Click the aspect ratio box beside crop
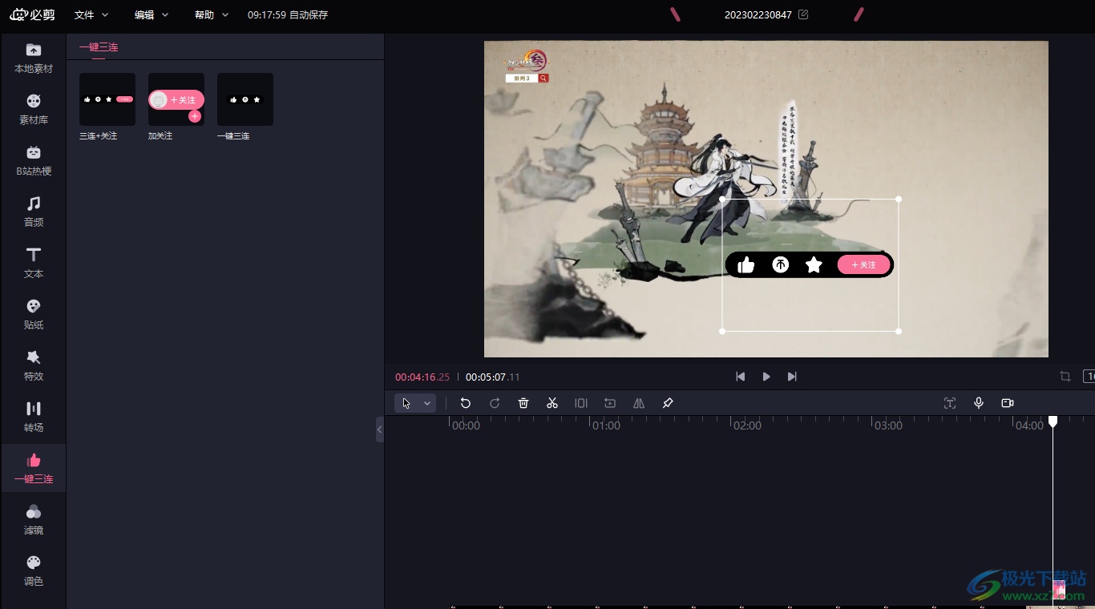1095x609 pixels. click(1089, 377)
